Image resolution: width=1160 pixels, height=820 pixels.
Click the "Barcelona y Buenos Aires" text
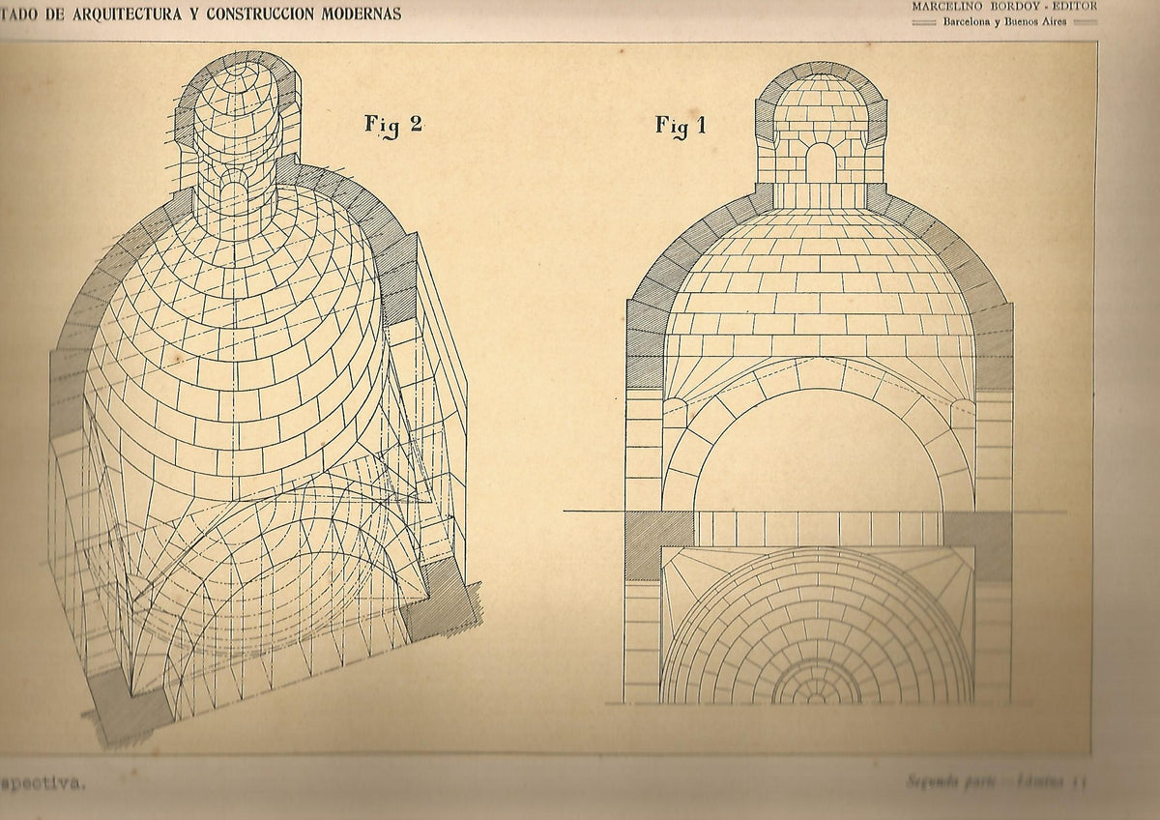(1005, 23)
